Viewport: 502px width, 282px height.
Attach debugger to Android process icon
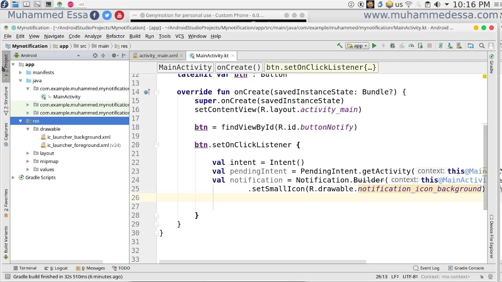click(420, 46)
